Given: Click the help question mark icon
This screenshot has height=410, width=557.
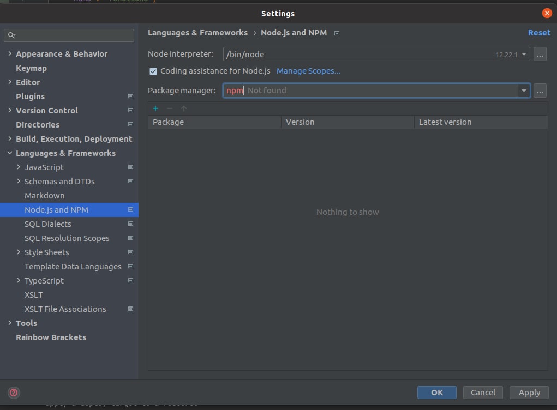Looking at the screenshot, I should point(14,392).
